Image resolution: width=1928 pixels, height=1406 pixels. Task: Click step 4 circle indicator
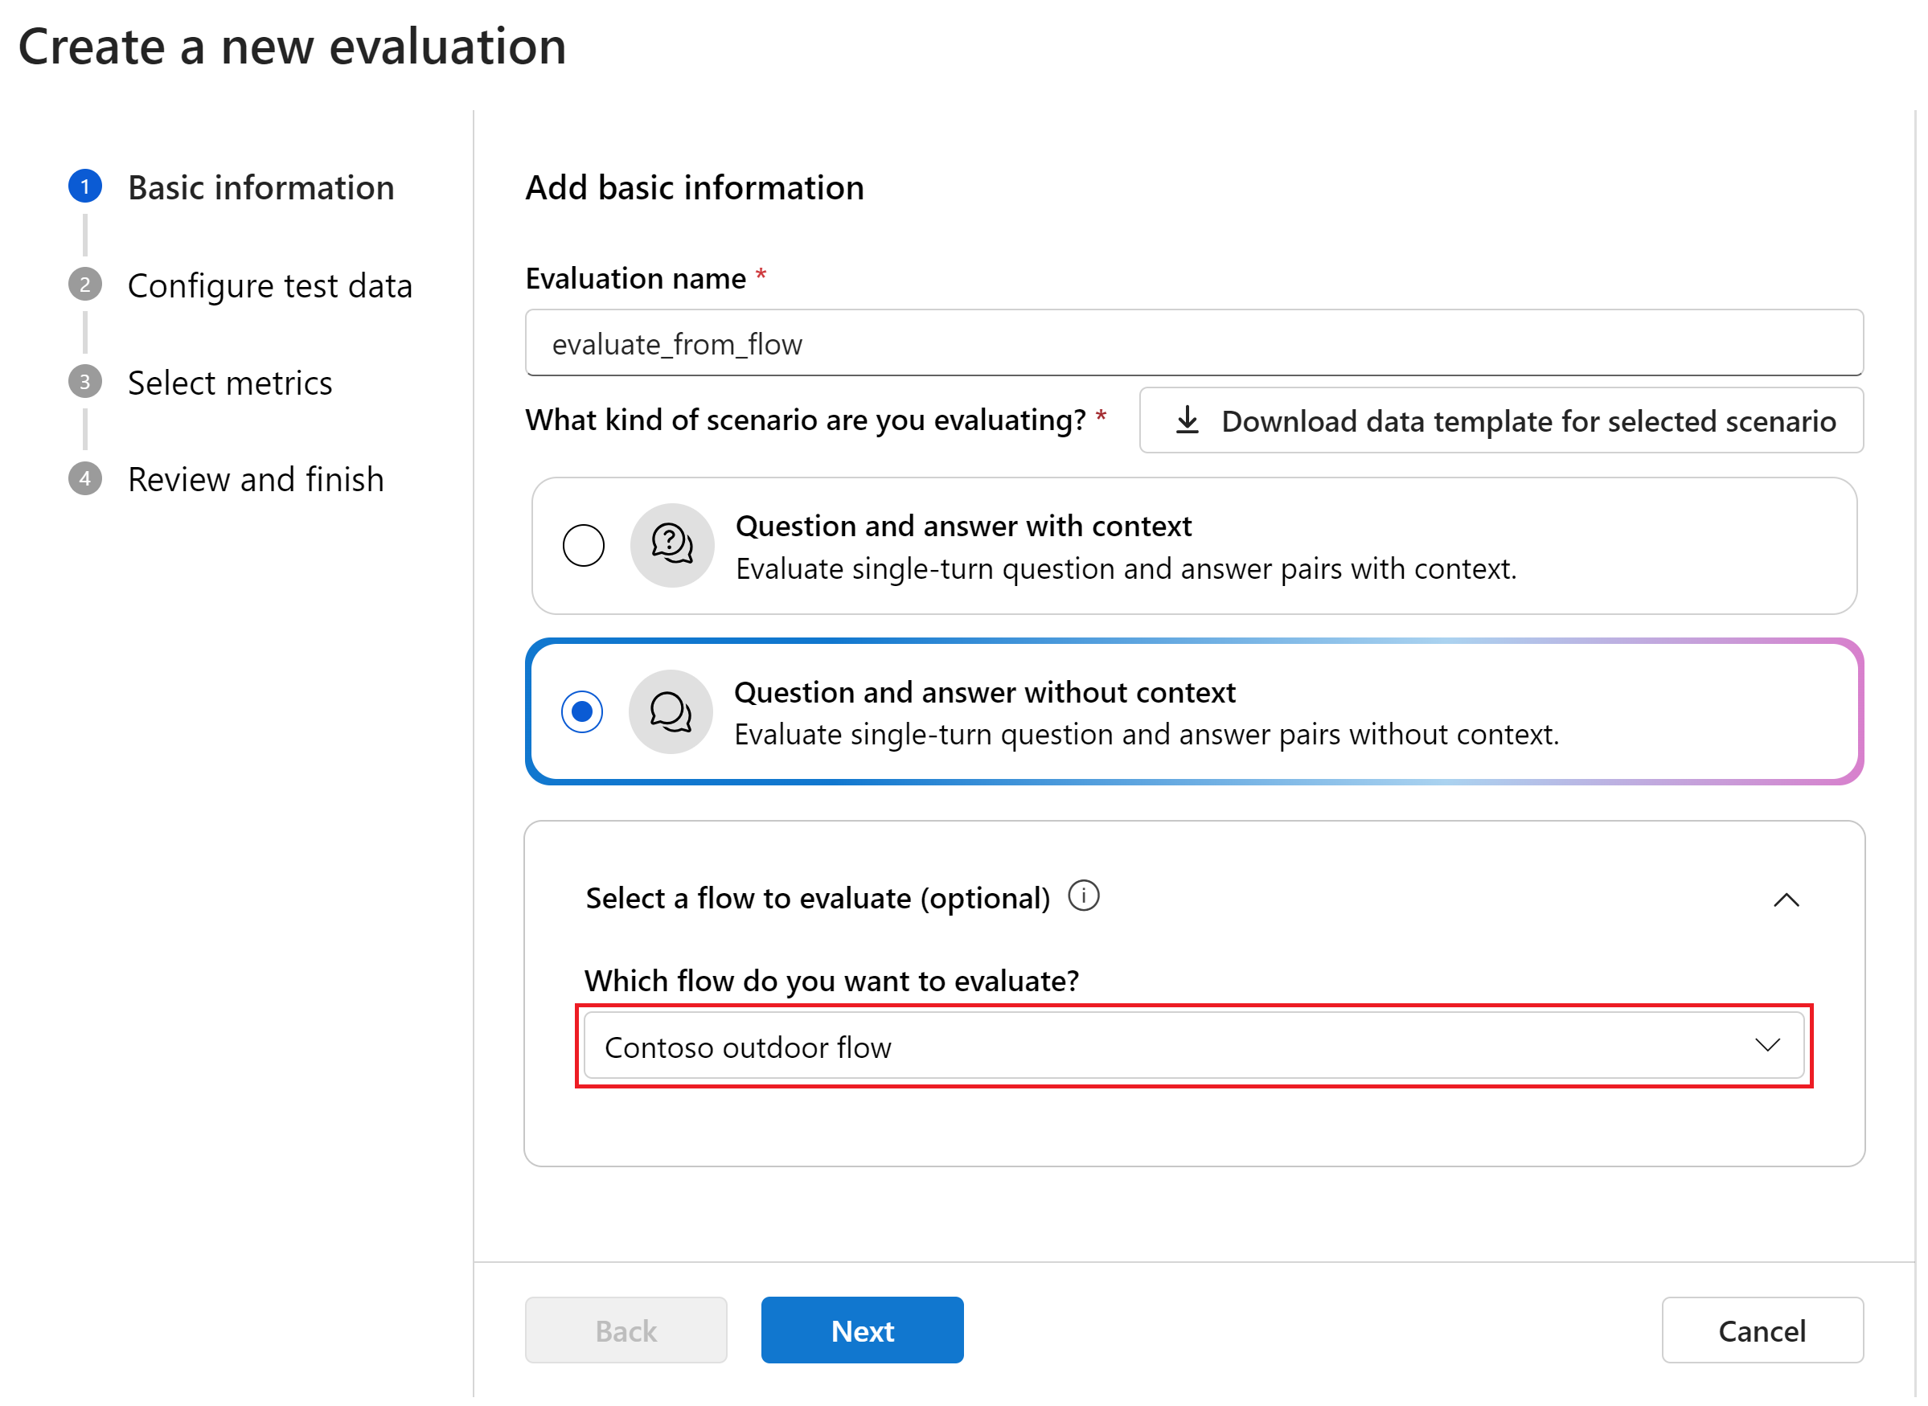85,478
